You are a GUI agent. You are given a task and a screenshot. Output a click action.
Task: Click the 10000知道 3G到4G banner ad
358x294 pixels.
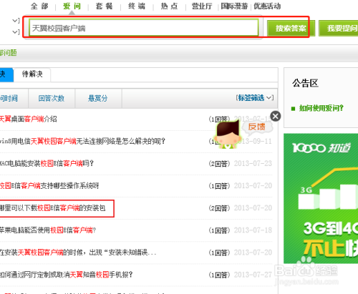(321, 198)
